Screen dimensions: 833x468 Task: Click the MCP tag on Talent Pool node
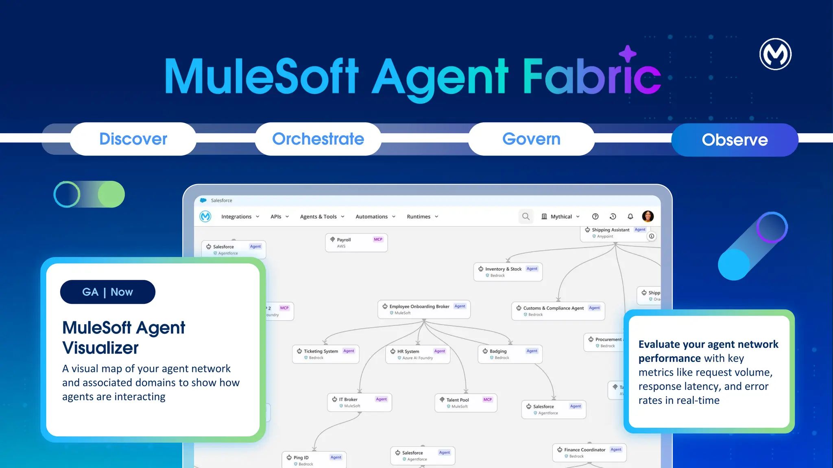[487, 399]
